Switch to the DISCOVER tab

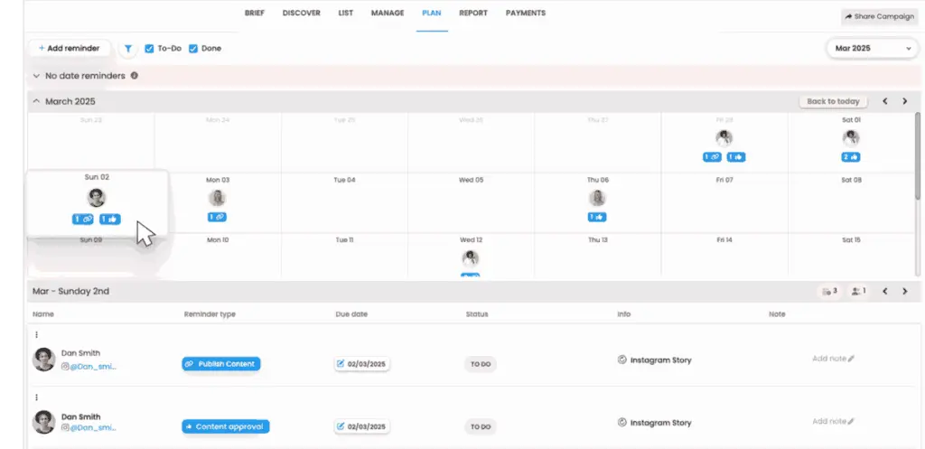[x=302, y=13]
